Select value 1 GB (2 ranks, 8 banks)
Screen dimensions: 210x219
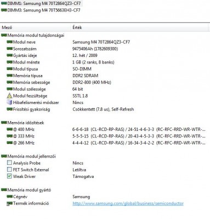click(93, 62)
